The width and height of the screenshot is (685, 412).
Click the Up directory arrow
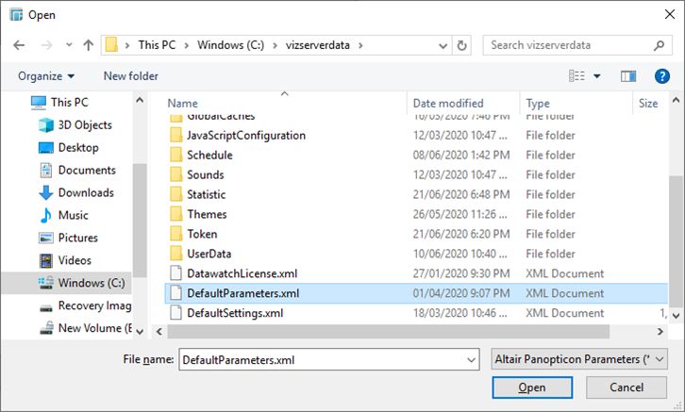point(89,45)
